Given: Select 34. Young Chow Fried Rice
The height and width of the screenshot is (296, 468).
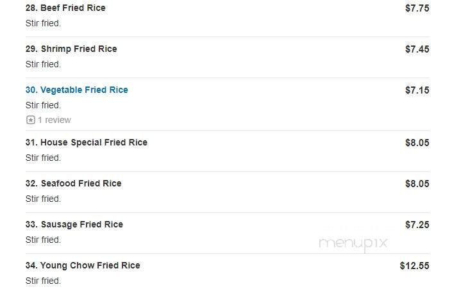Looking at the screenshot, I should 83,265.
